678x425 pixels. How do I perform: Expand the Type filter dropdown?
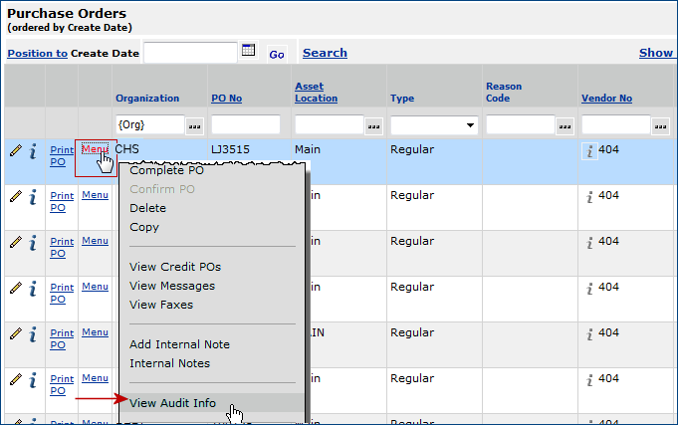coord(470,125)
